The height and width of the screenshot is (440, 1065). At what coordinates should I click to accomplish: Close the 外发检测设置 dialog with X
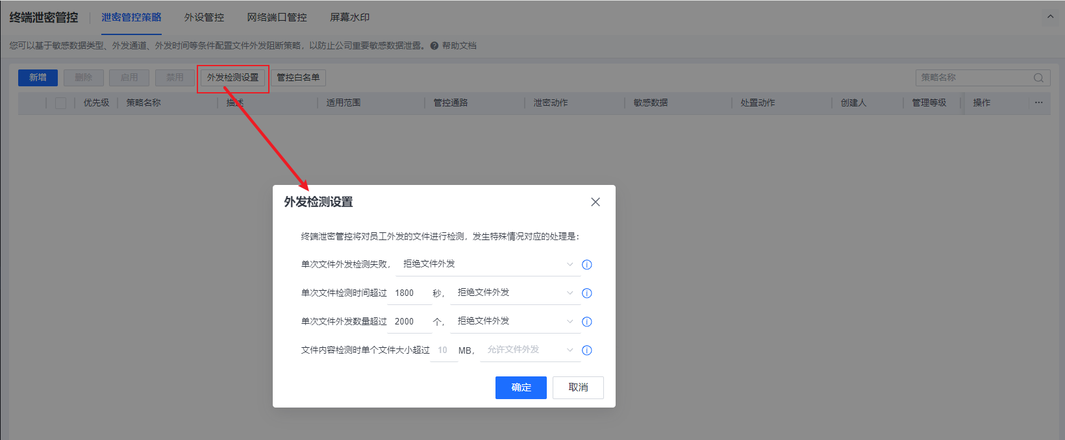pyautogui.click(x=595, y=202)
